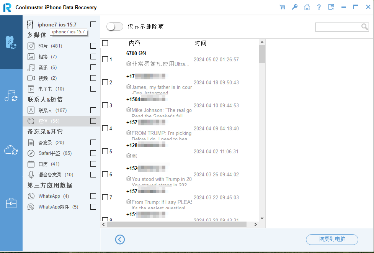Screen dimensions: 374x253
Task: Select the recover from iCloud sidebar icon
Action: 11,150
